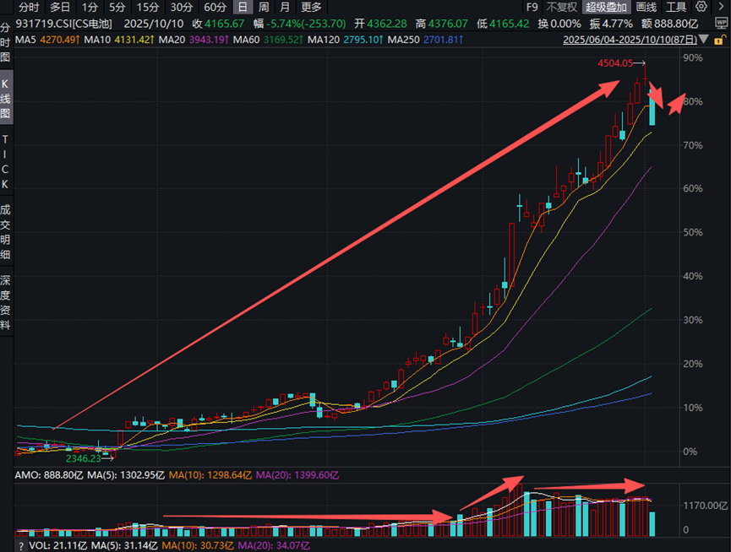Click the right chevron arrow in toolbar

(x=721, y=7)
